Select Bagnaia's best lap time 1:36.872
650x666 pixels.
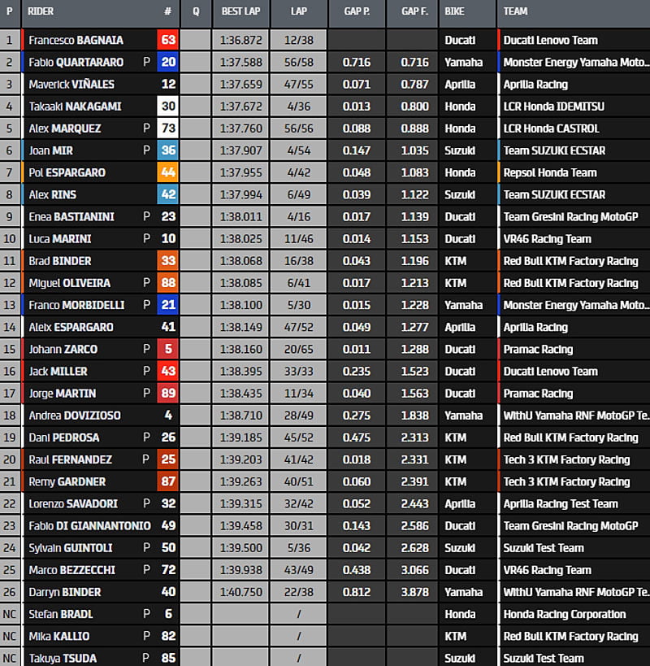pos(240,40)
